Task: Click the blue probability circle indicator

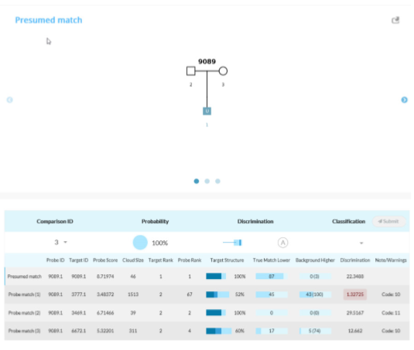Action: click(x=140, y=242)
